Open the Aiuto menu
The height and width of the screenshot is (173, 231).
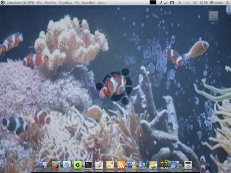coord(102,3)
